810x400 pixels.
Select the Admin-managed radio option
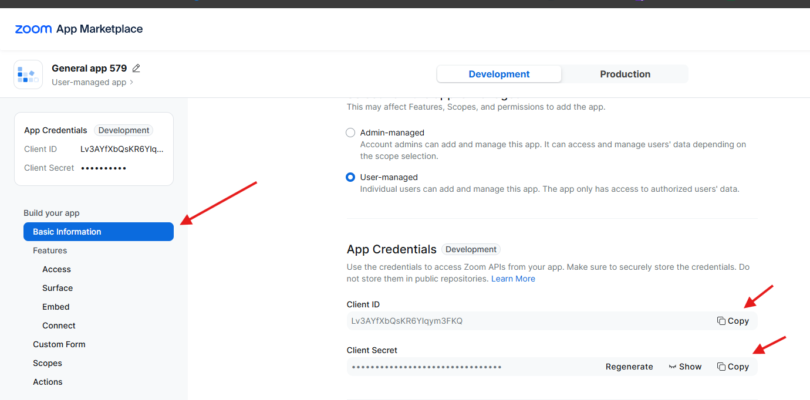(x=350, y=133)
